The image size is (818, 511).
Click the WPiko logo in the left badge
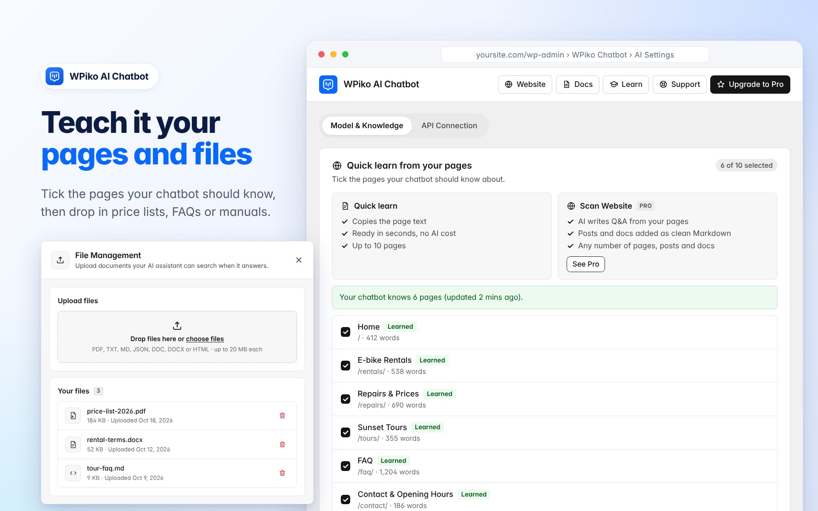click(55, 76)
